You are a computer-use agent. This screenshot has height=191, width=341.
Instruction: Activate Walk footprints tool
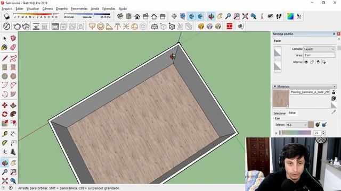[x=279, y=16]
